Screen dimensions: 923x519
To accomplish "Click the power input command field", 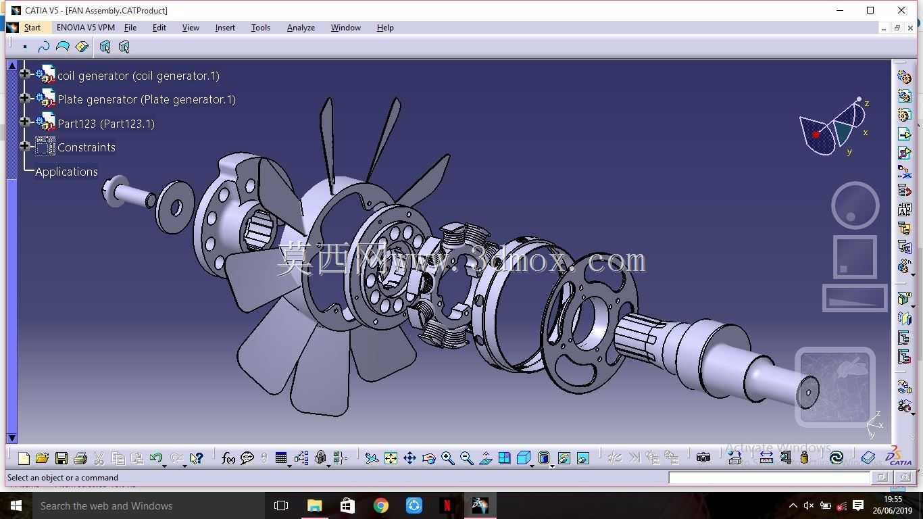I will tap(769, 478).
